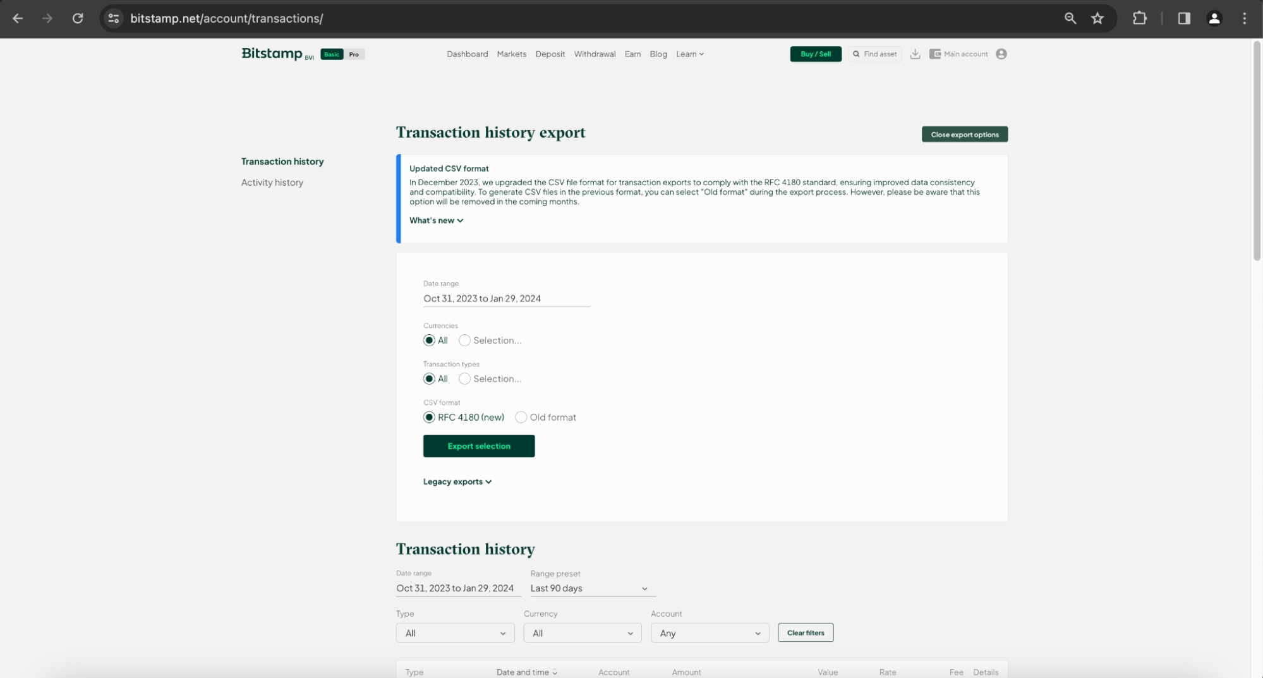This screenshot has width=1263, height=678.
Task: Click Export selection button
Action: [479, 446]
